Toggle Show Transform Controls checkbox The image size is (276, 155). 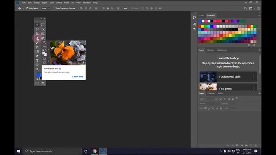tap(54, 8)
